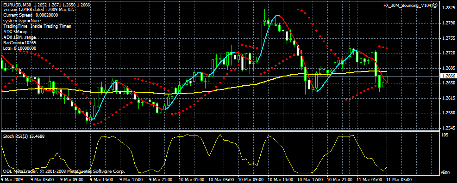Select the 9 Mar 2009 date label
The image size is (457, 183).
[12, 180]
